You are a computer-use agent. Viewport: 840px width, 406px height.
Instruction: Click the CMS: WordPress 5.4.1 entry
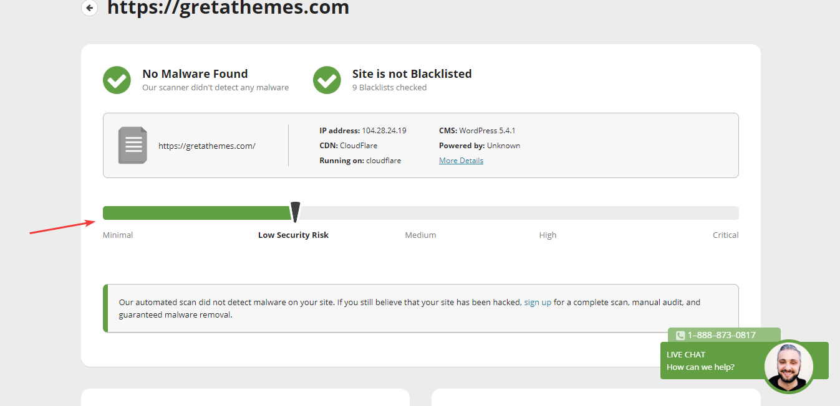477,131
